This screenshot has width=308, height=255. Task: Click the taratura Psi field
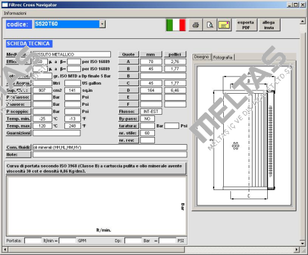tap(172, 126)
